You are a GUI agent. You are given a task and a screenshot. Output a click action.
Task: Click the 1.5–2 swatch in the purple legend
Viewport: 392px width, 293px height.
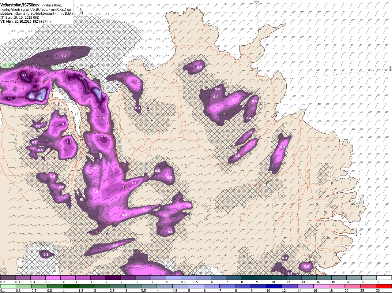pos(98,278)
